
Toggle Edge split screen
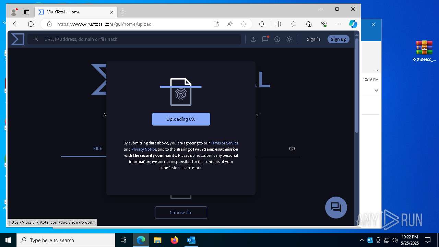coord(278,24)
